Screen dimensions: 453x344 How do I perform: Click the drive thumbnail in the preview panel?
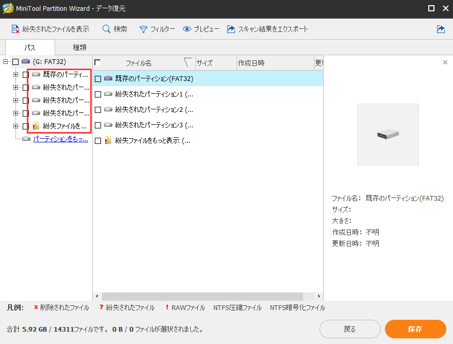pos(388,135)
